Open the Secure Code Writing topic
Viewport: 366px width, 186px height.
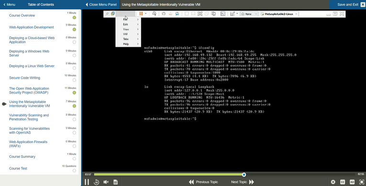click(x=24, y=78)
